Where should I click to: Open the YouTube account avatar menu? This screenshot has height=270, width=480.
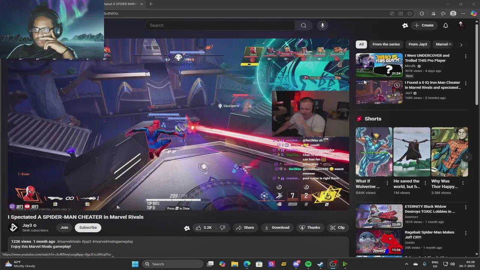coord(462,25)
